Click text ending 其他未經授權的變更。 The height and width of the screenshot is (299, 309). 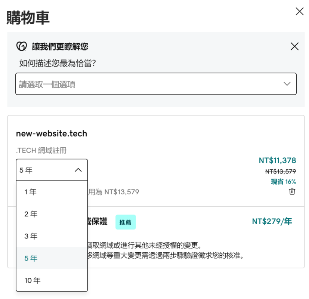point(145,245)
